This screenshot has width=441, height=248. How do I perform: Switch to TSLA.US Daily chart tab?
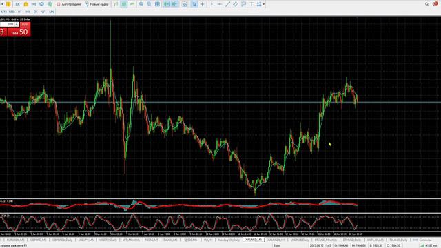click(398, 240)
